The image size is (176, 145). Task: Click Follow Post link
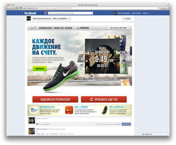pyautogui.click(x=54, y=134)
